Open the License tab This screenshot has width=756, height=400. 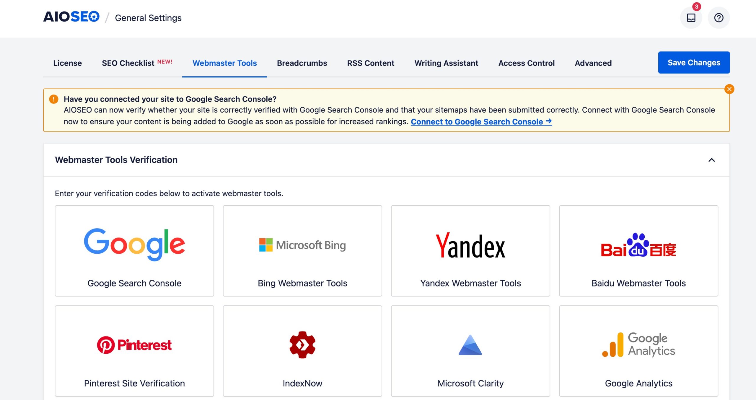coord(67,63)
